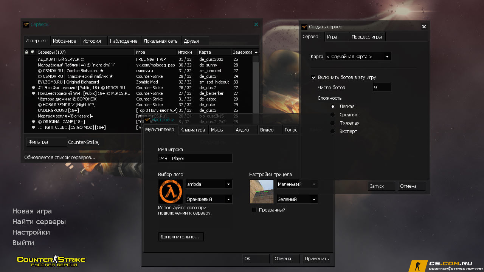Sort by the 'Игроки' column header
This screenshot has width=484, height=272.
(188, 52)
